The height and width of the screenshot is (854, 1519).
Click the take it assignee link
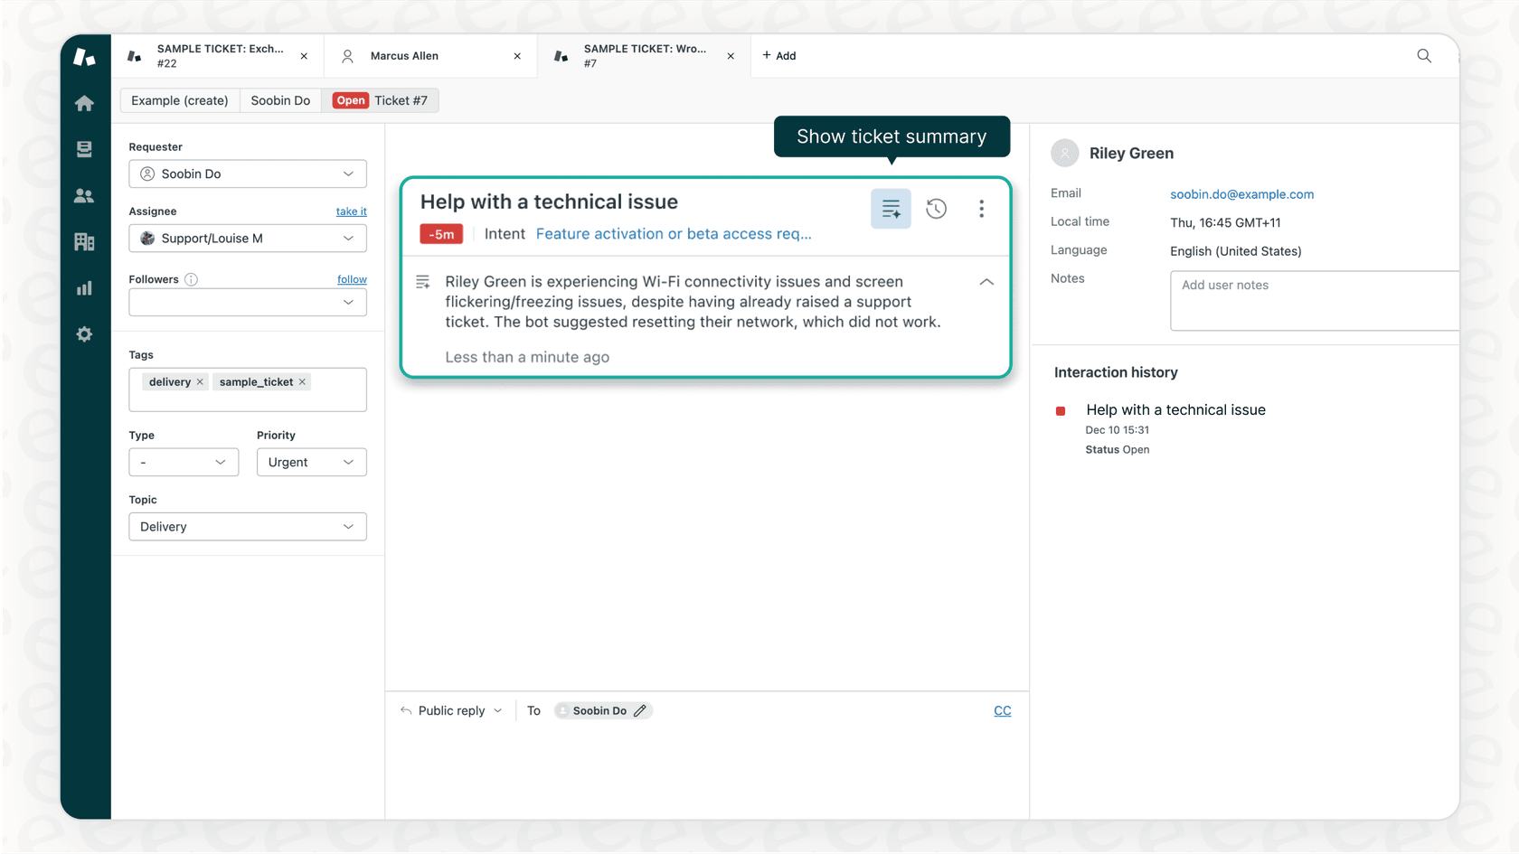point(351,211)
